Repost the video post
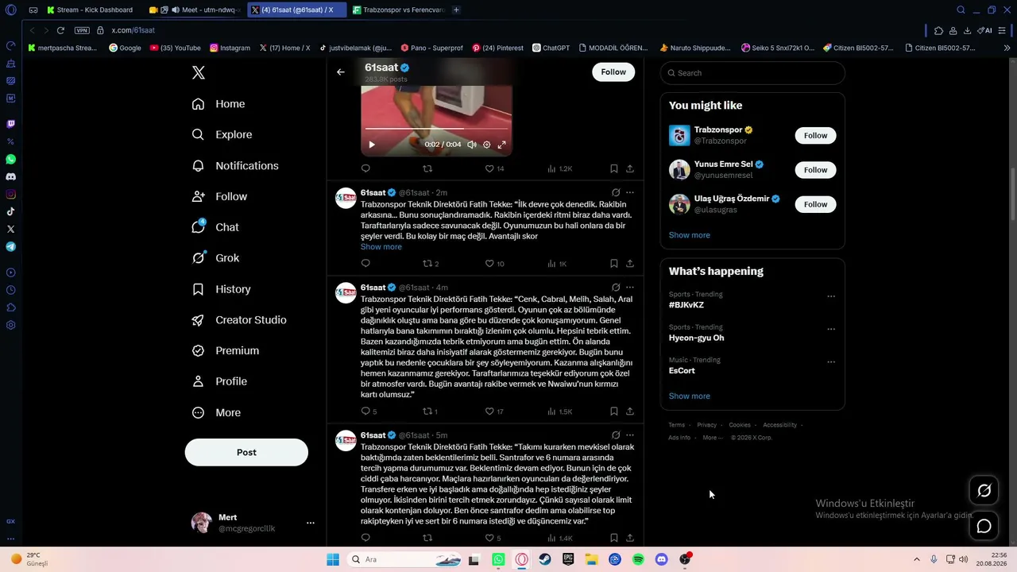This screenshot has width=1017, height=572. pos(427,168)
